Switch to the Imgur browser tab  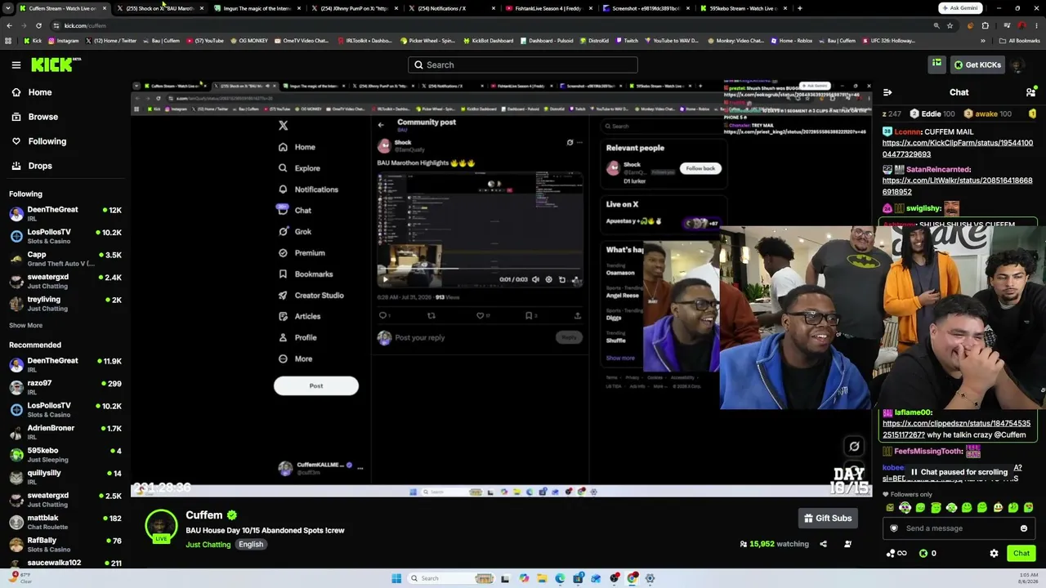(258, 8)
